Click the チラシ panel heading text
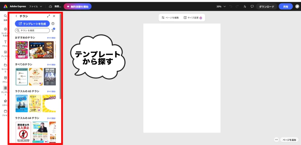This screenshot has width=301, height=145. coord(24,16)
